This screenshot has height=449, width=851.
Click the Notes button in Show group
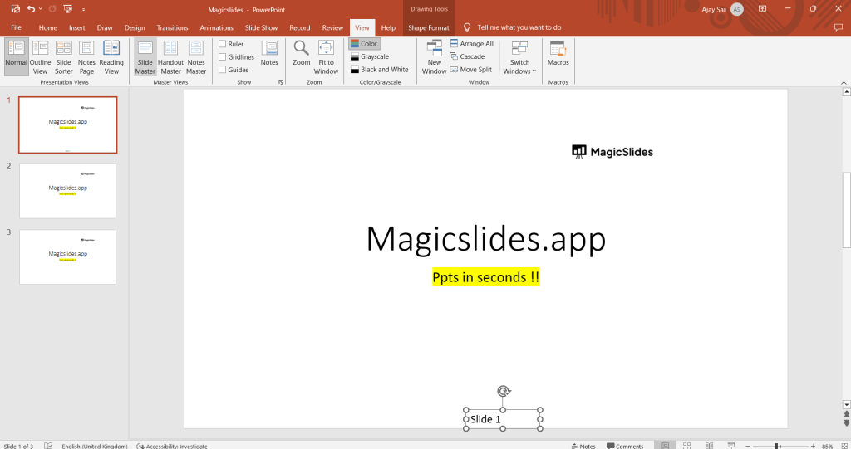click(269, 53)
